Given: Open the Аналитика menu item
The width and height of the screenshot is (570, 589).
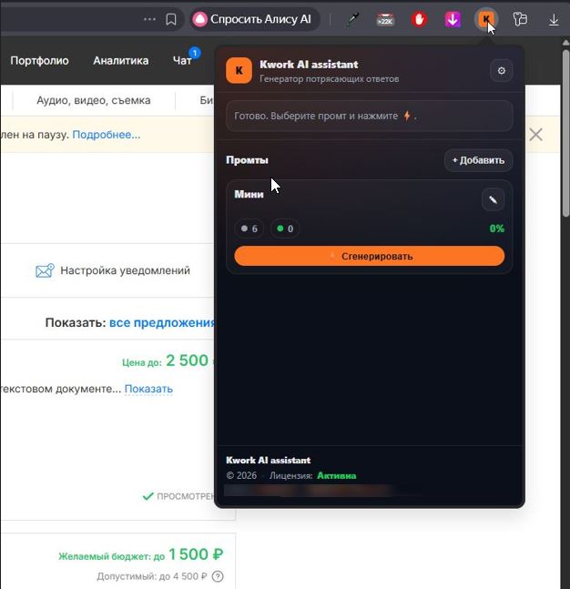Looking at the screenshot, I should tap(120, 60).
